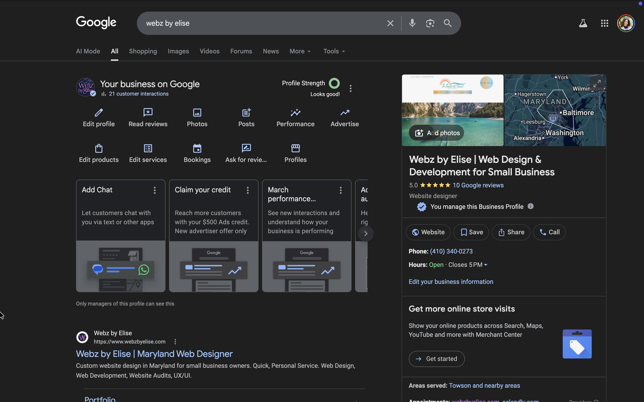Click the Google logo
The width and height of the screenshot is (644, 402).
tap(96, 22)
